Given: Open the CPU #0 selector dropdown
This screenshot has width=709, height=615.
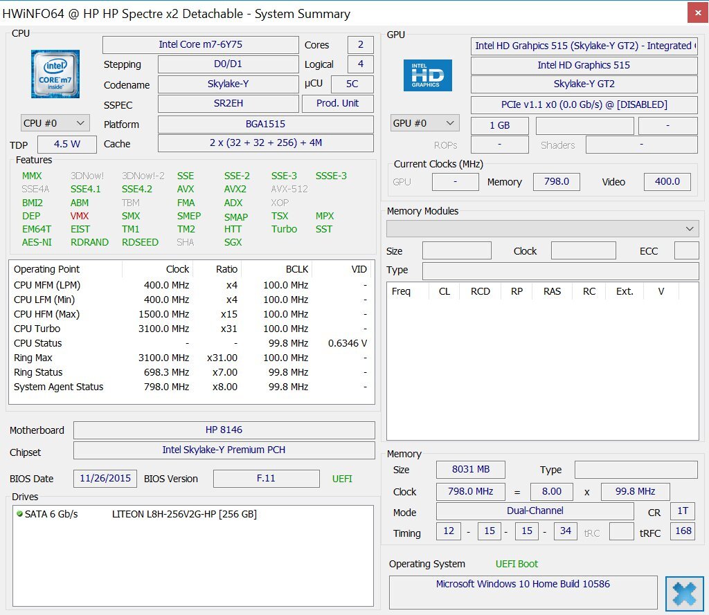Looking at the screenshot, I should (55, 123).
